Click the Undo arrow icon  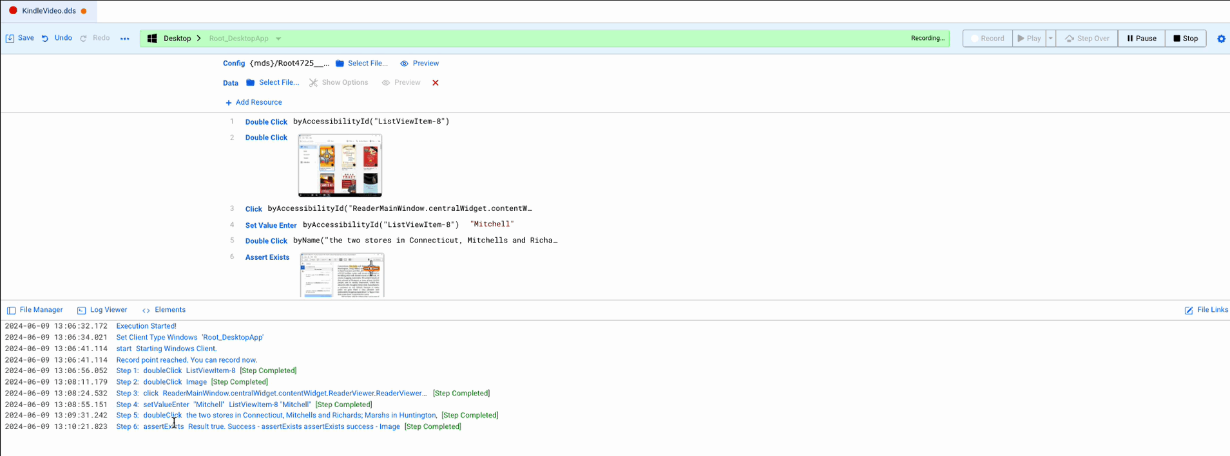click(x=45, y=39)
